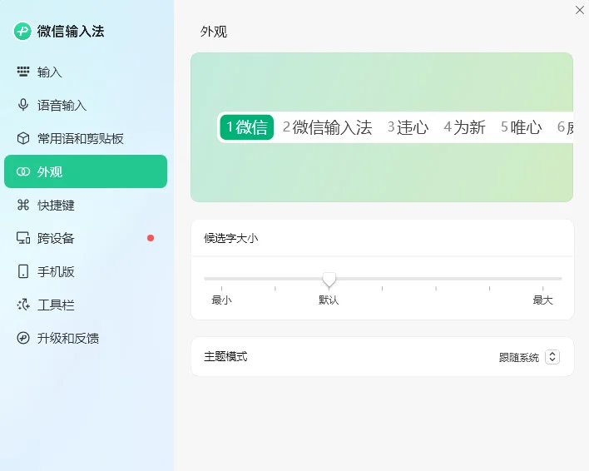Switch to the 快捷键 section
589x471 pixels.
coord(86,205)
